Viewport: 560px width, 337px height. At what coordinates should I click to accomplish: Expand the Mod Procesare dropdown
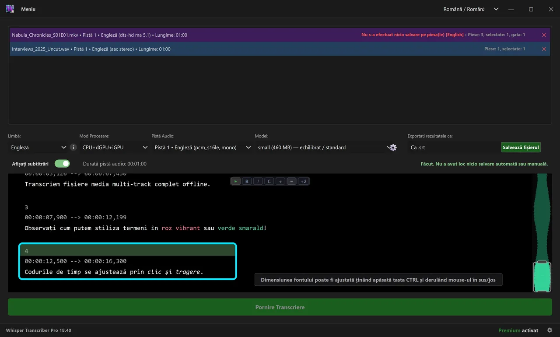pyautogui.click(x=115, y=147)
